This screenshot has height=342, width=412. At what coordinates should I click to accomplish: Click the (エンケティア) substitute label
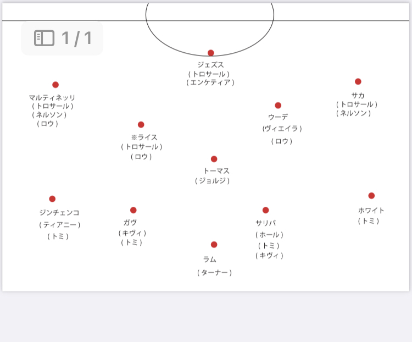[210, 82]
